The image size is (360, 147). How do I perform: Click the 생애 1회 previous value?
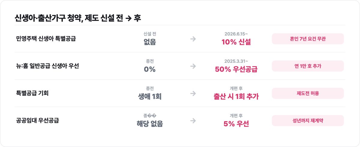(x=150, y=97)
